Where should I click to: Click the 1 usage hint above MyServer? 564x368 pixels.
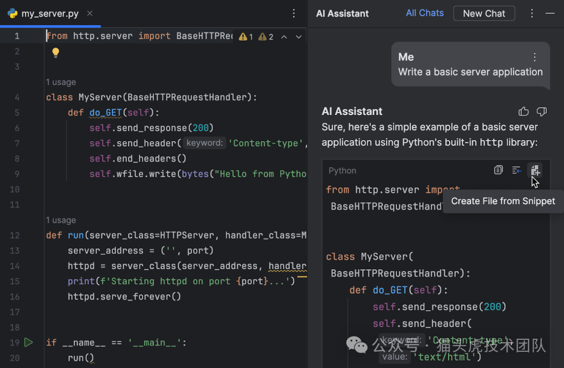(x=61, y=82)
